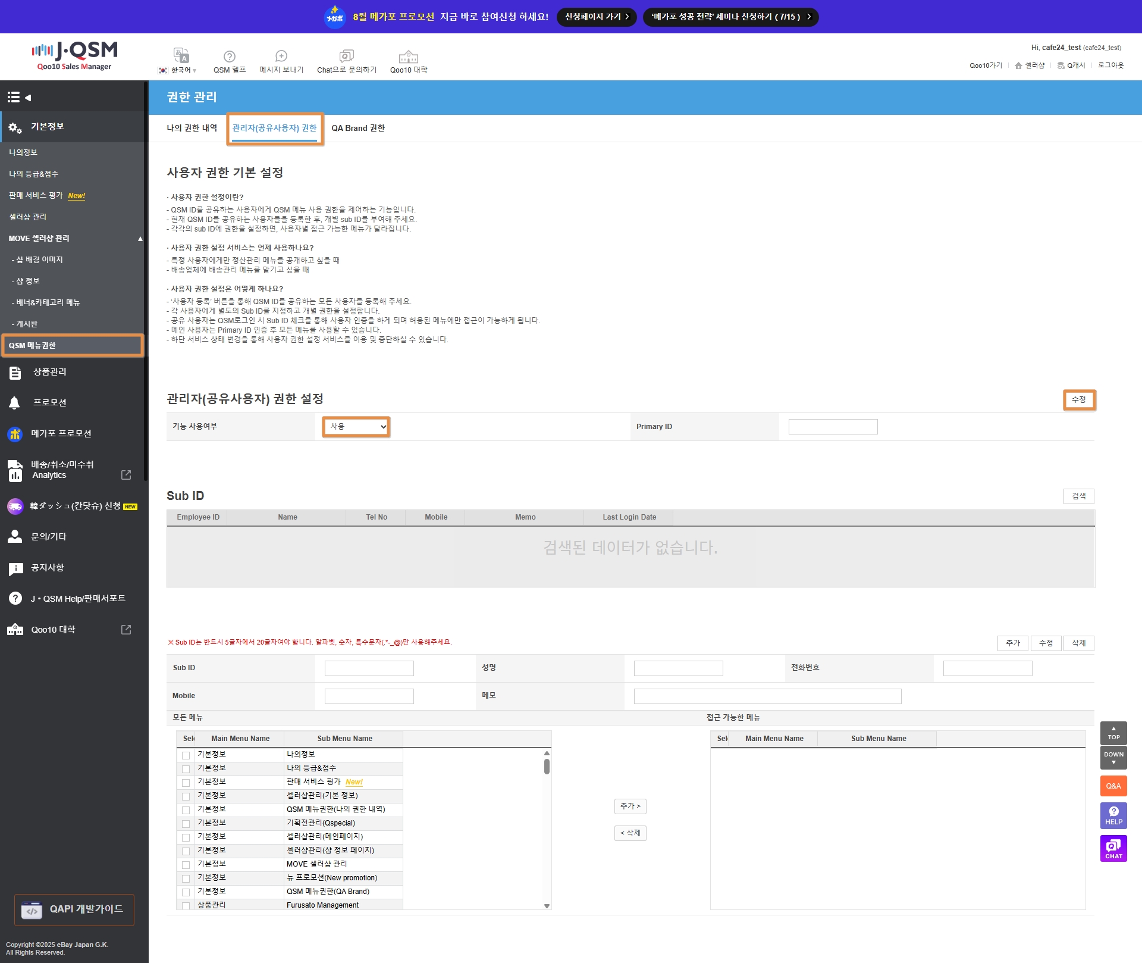Click the Chat으로 문의하기 chat icon
The image size is (1142, 963).
[346, 57]
